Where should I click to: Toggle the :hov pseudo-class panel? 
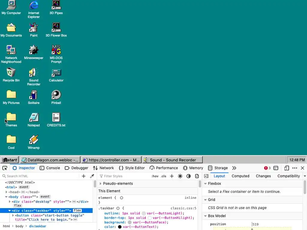pos(155,176)
